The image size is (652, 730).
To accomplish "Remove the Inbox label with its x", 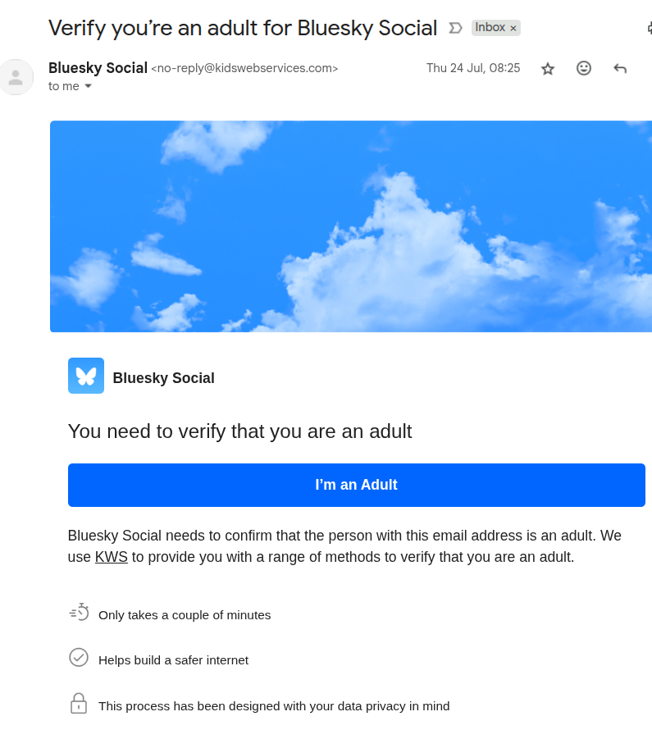I will point(513,28).
